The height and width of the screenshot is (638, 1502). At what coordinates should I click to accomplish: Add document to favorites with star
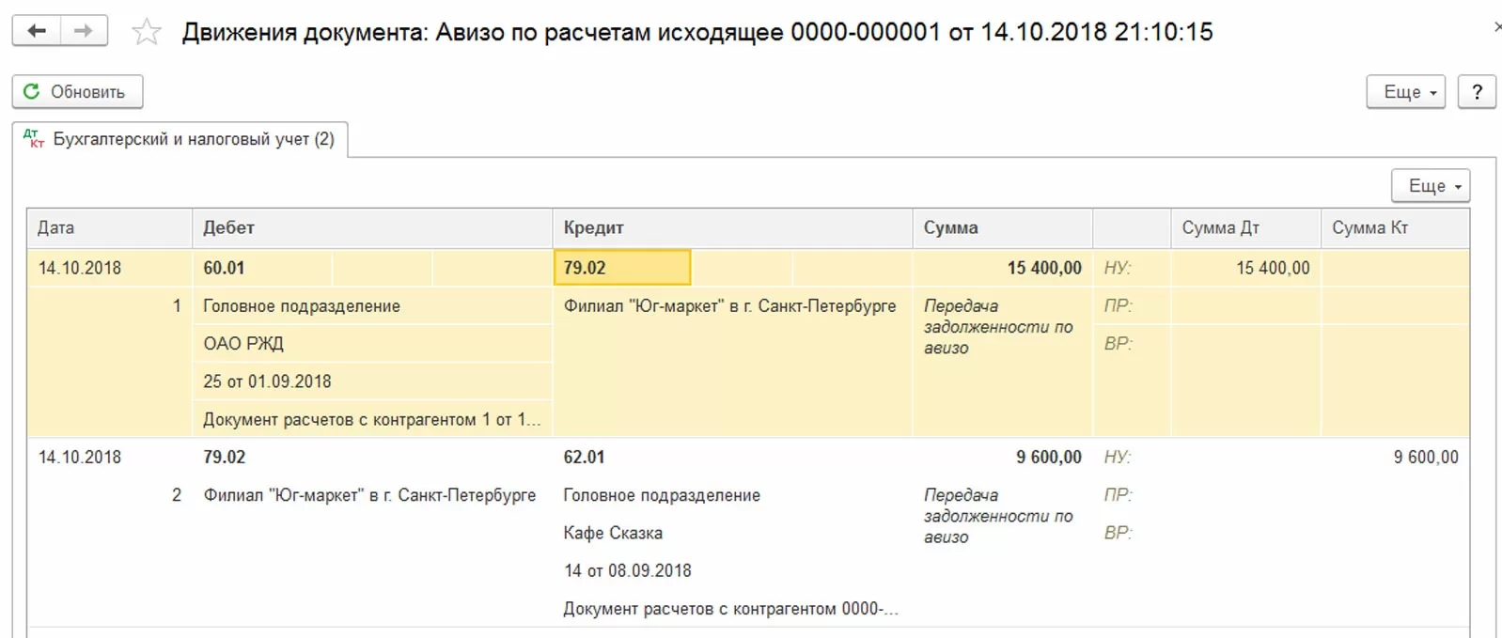[x=146, y=33]
